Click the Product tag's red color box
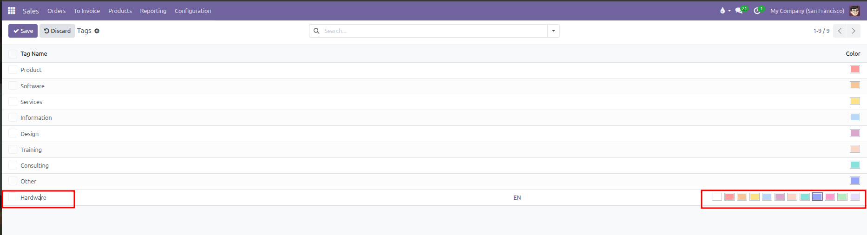867x235 pixels. click(x=855, y=69)
